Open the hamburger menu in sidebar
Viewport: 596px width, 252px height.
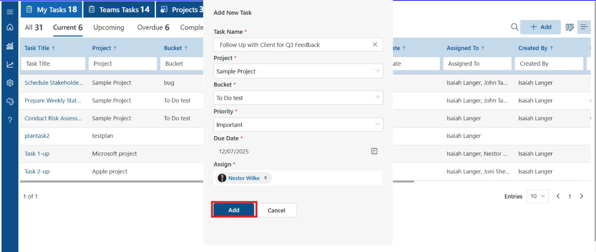[10, 12]
